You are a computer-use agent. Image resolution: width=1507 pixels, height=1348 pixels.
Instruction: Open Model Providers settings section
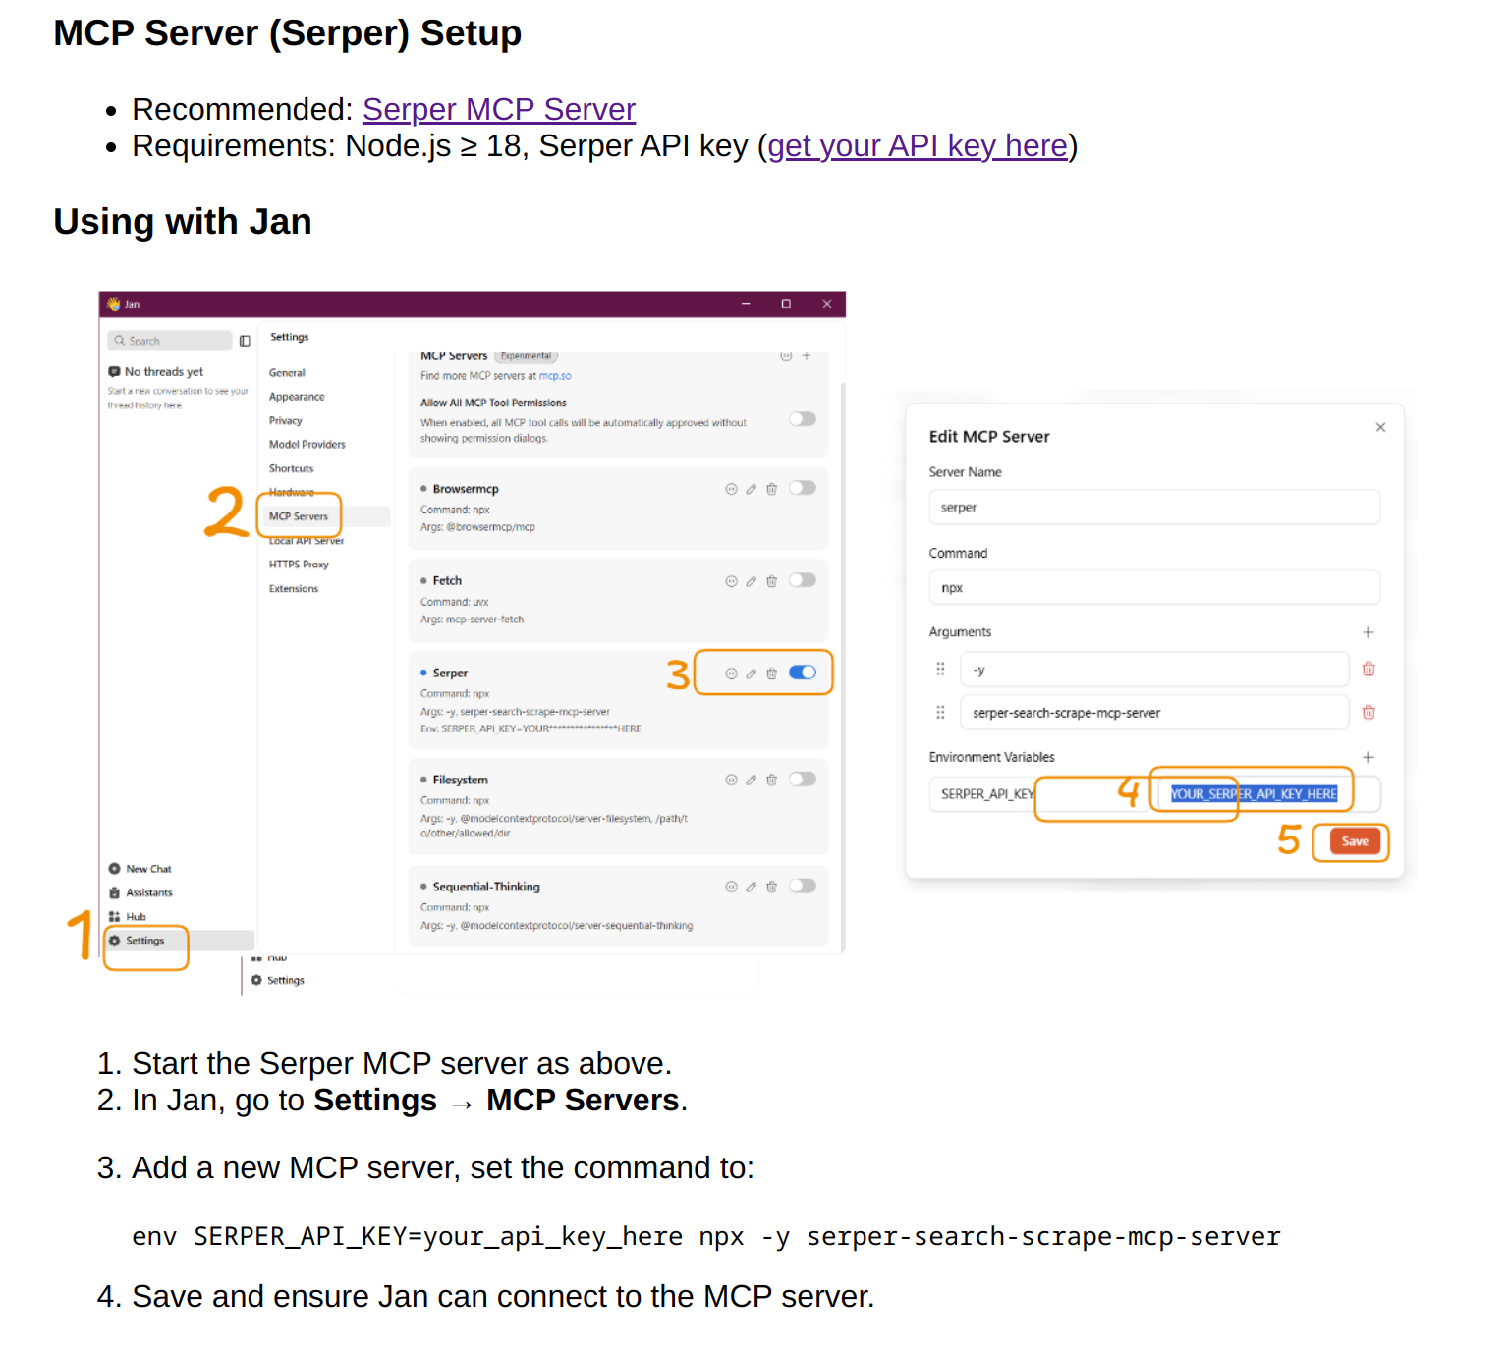point(307,445)
